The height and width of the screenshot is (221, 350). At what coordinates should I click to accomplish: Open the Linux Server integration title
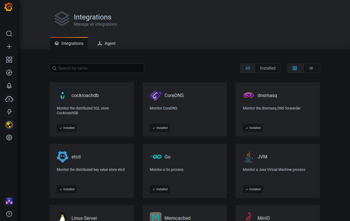click(x=84, y=218)
